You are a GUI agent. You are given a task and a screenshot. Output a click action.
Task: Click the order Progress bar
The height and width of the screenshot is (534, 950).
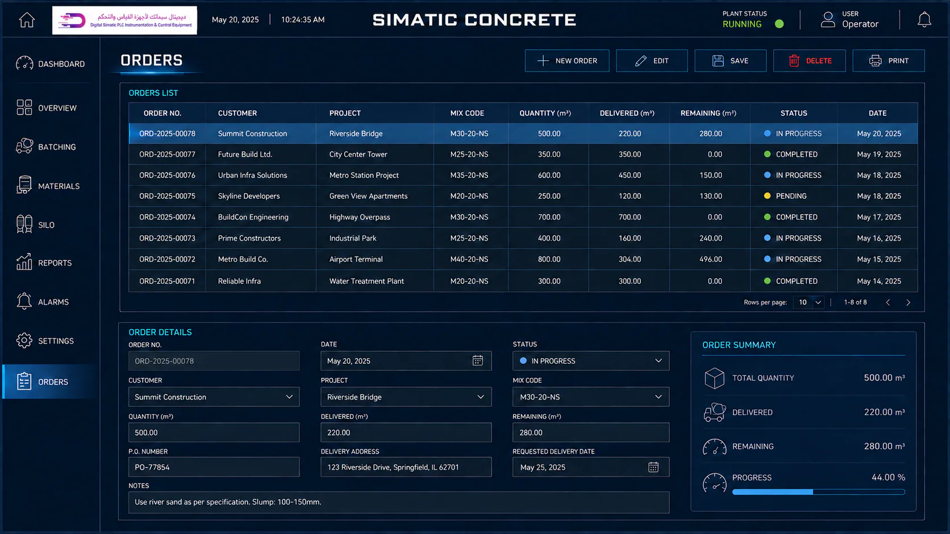[x=819, y=492]
